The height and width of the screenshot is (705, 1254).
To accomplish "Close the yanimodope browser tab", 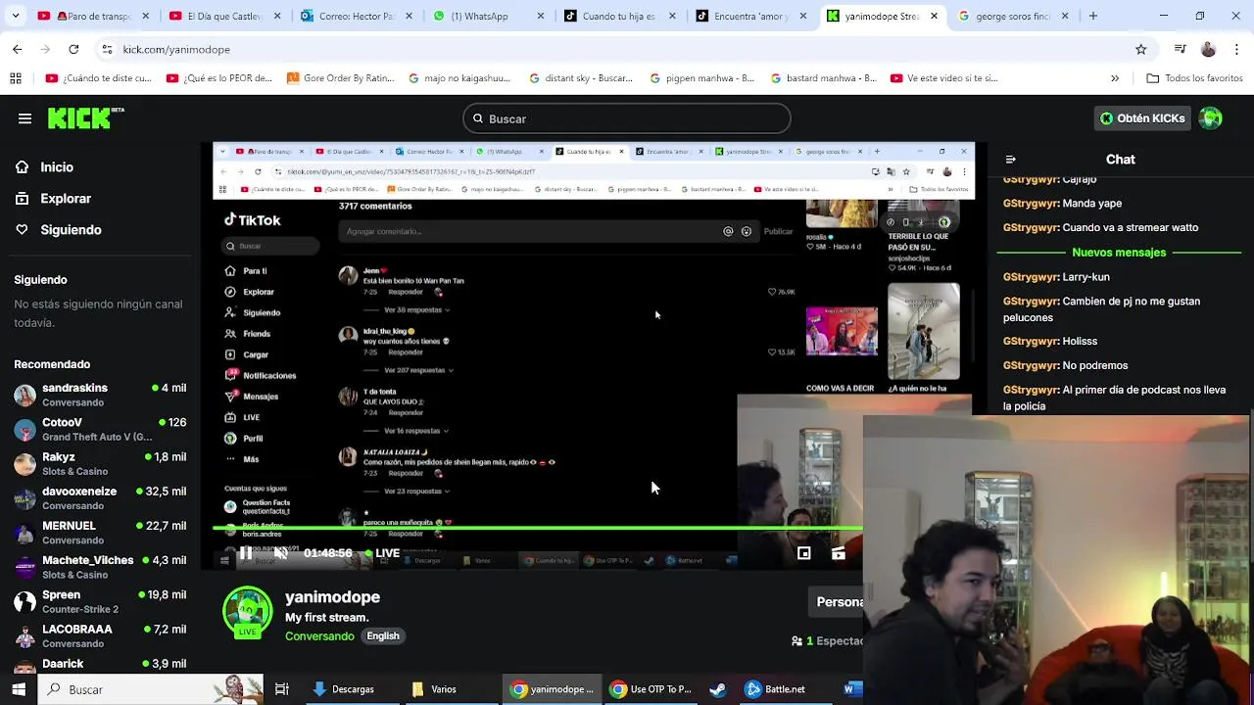I will click(934, 16).
